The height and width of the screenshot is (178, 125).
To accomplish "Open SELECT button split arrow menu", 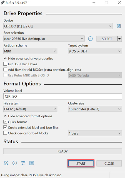I will pos(119,39).
